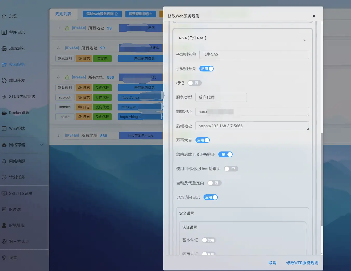Viewport: 351px width, 271px height.
Task: Turn off 忽略后端TLS证书验证
Action: click(x=225, y=154)
